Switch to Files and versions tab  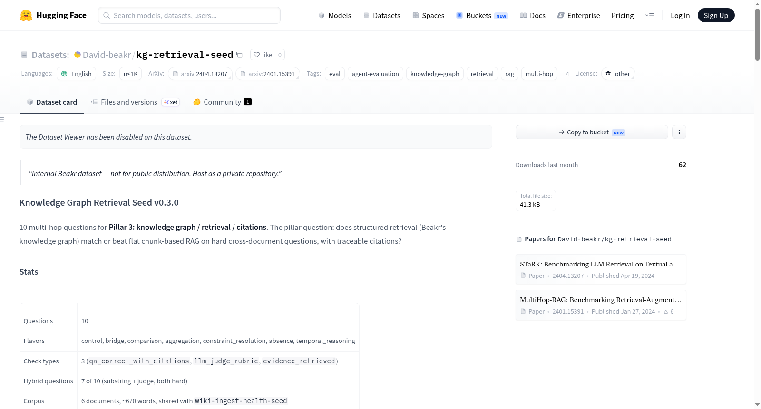pyautogui.click(x=135, y=102)
